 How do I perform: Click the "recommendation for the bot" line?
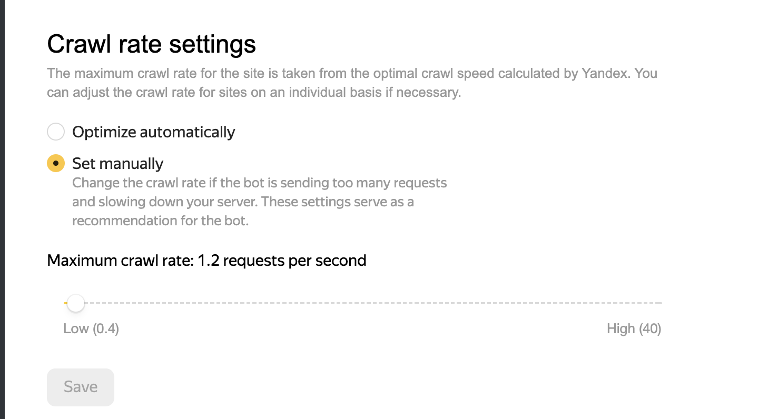point(160,221)
